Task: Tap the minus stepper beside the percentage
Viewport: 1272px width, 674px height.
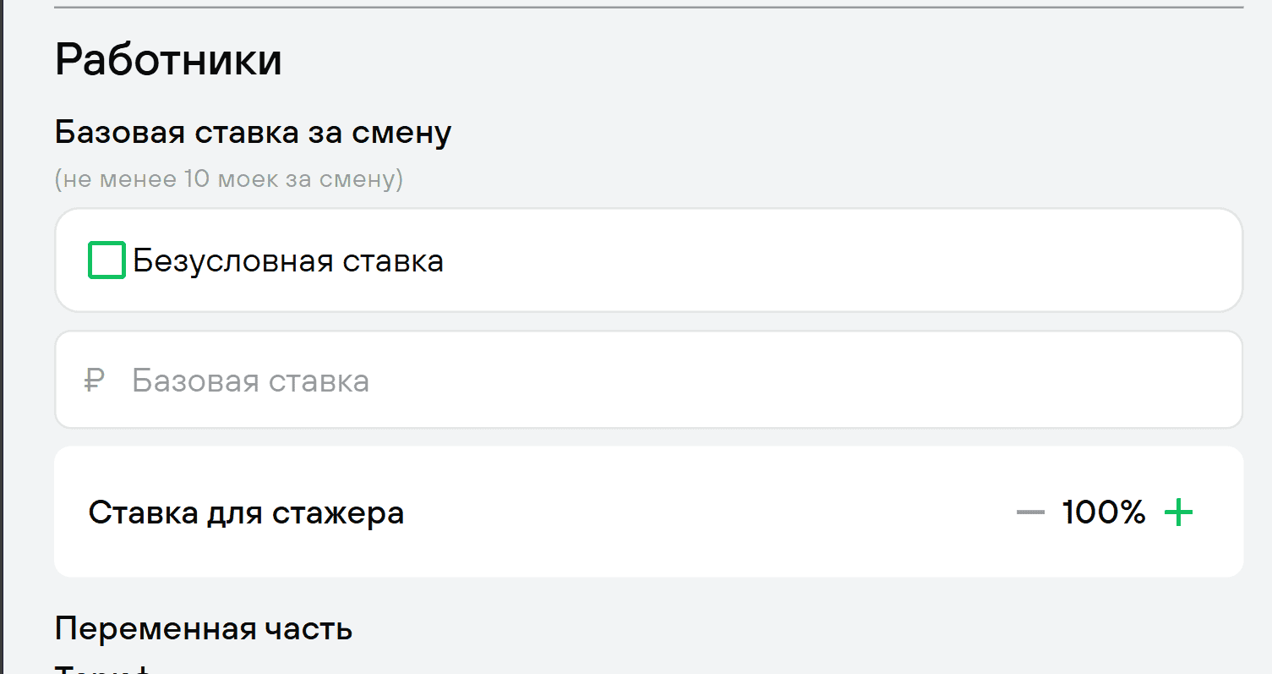Action: pos(1031,512)
